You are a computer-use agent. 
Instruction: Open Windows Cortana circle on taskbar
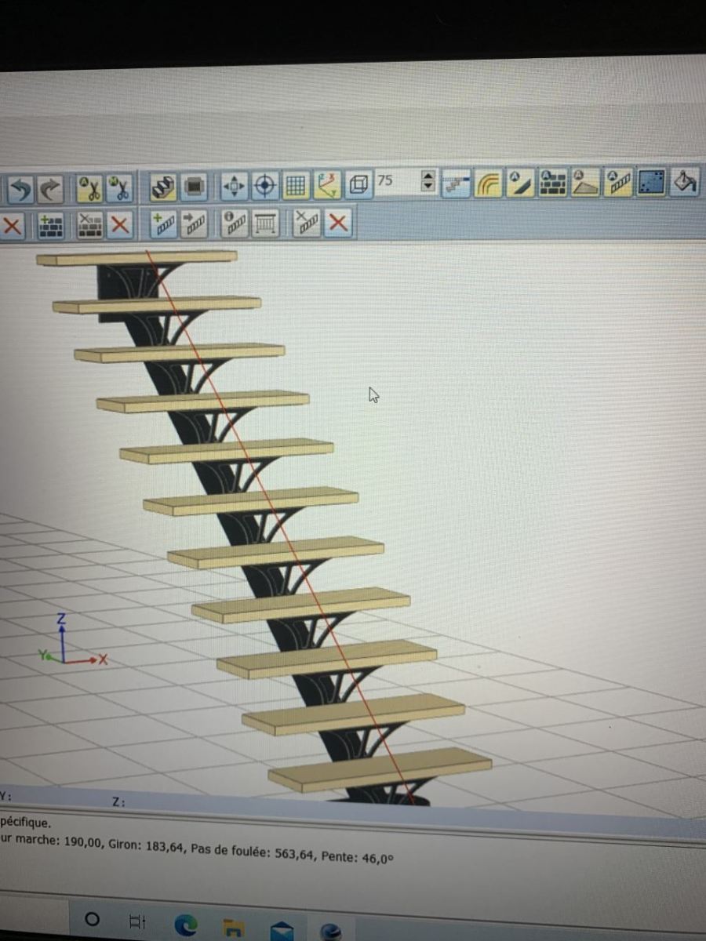tap(92, 918)
